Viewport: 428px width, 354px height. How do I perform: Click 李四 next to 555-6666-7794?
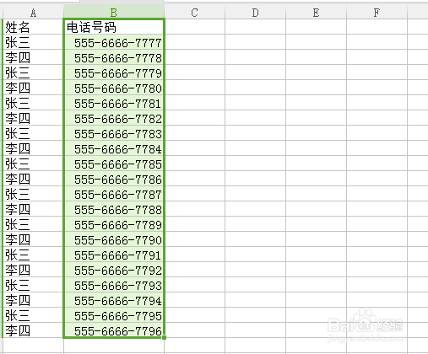pyautogui.click(x=33, y=300)
